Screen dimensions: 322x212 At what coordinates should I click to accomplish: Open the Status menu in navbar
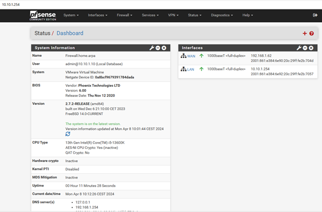[x=194, y=15]
